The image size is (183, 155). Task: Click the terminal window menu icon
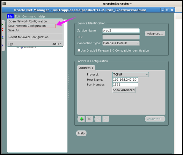click(x=4, y=4)
